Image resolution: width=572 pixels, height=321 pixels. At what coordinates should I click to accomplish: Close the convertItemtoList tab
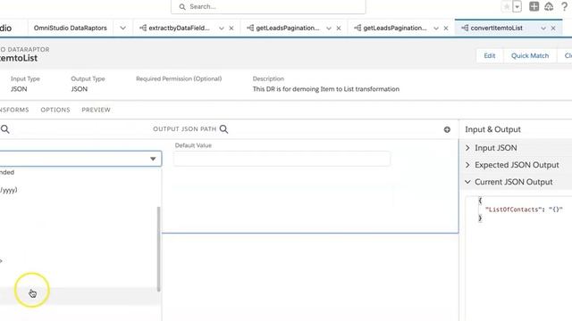(x=553, y=28)
